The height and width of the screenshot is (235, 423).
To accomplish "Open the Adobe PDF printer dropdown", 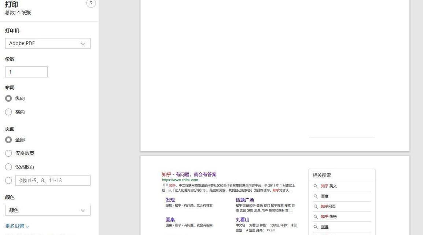I will tap(48, 43).
